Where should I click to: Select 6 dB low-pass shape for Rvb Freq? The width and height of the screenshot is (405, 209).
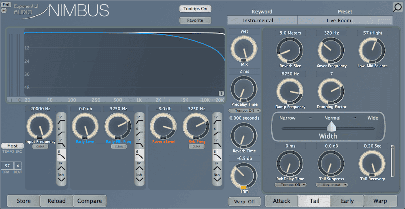click(217, 154)
